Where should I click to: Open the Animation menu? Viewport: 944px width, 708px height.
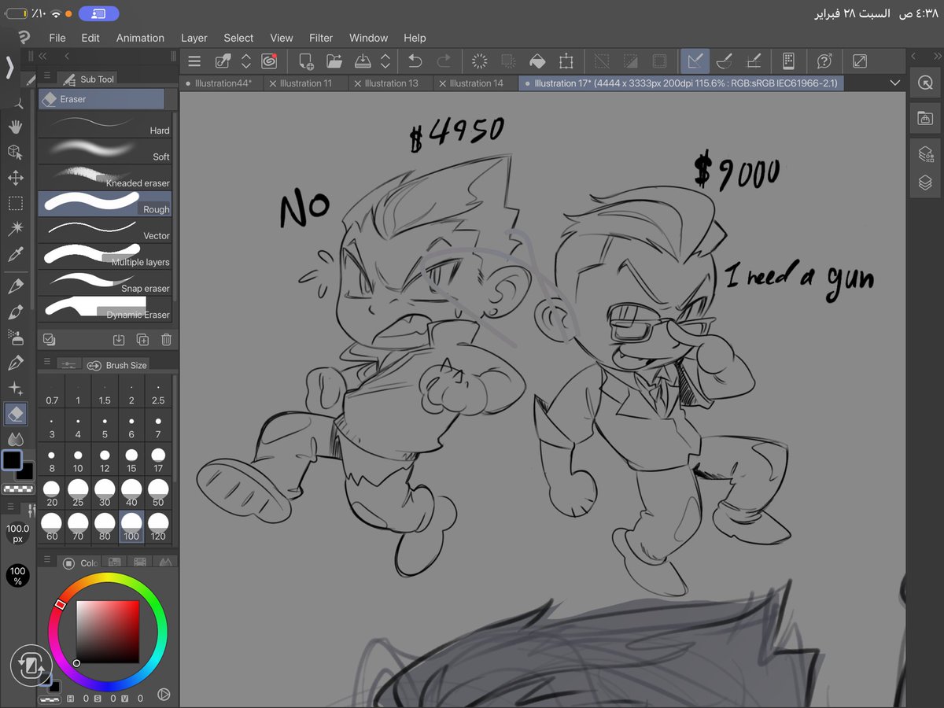pyautogui.click(x=140, y=38)
